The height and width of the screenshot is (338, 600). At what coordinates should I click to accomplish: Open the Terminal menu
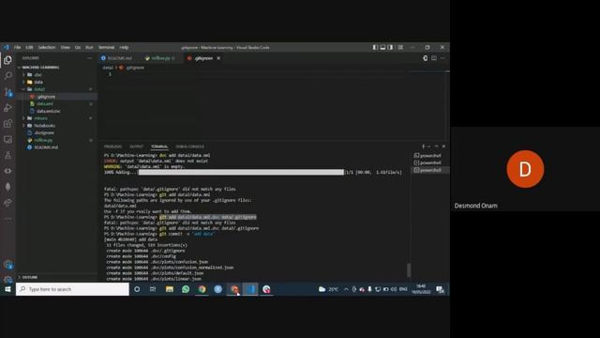(106, 48)
